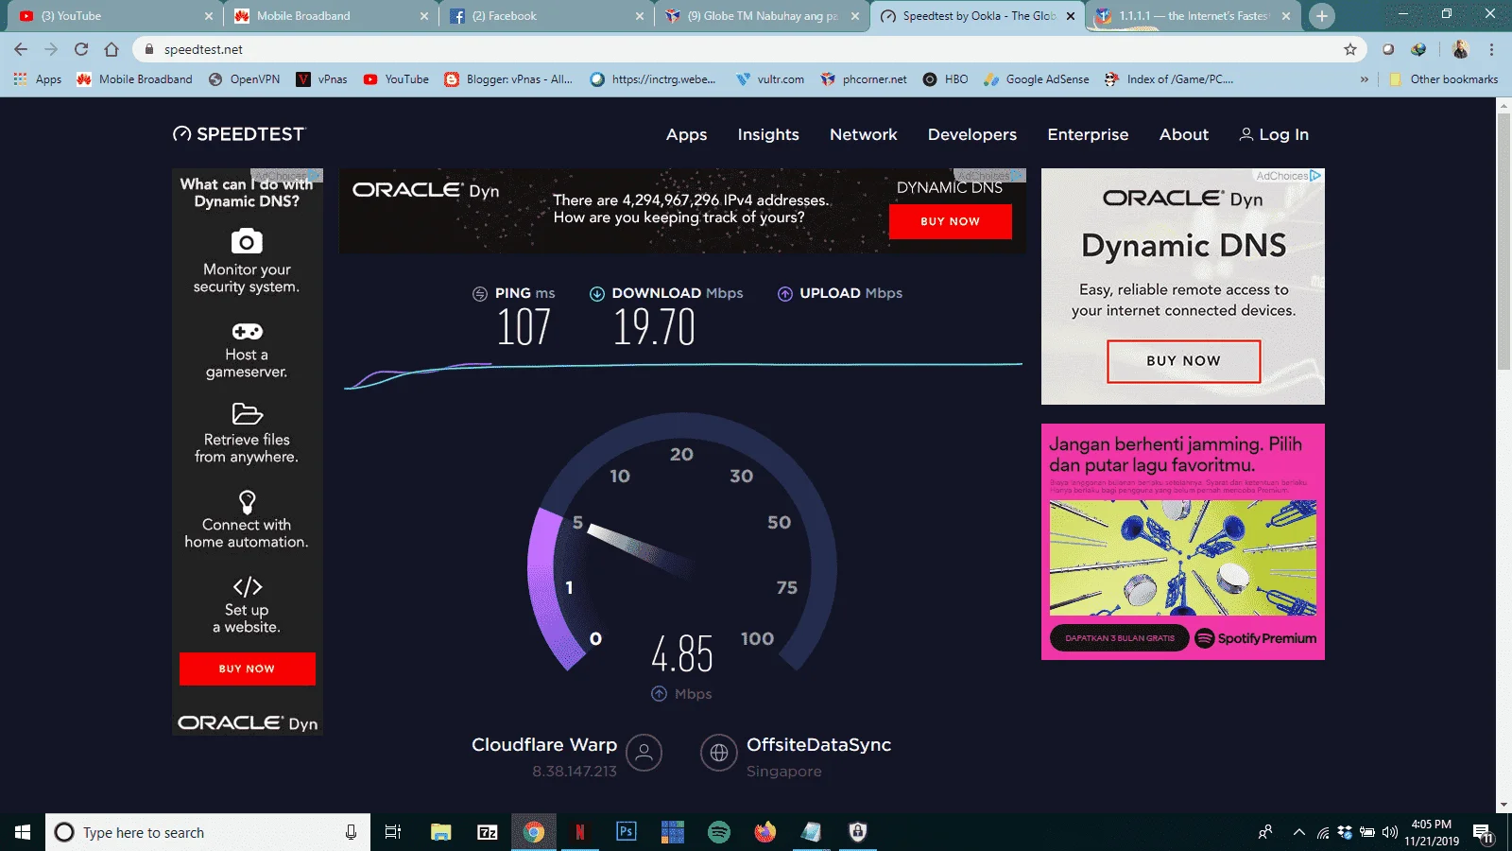
Task: Go to the Network page
Action: 863,134
